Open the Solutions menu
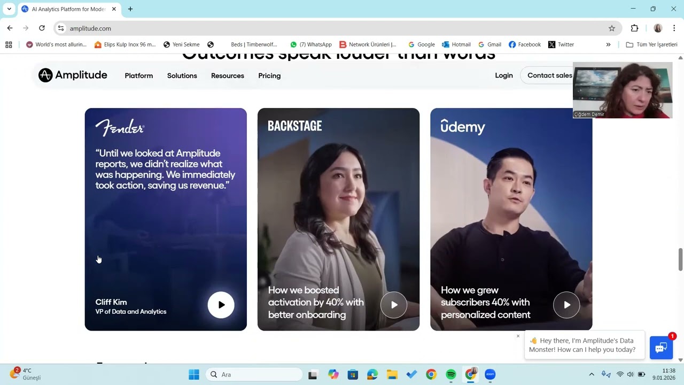Viewport: 684px width, 385px height. (x=182, y=75)
